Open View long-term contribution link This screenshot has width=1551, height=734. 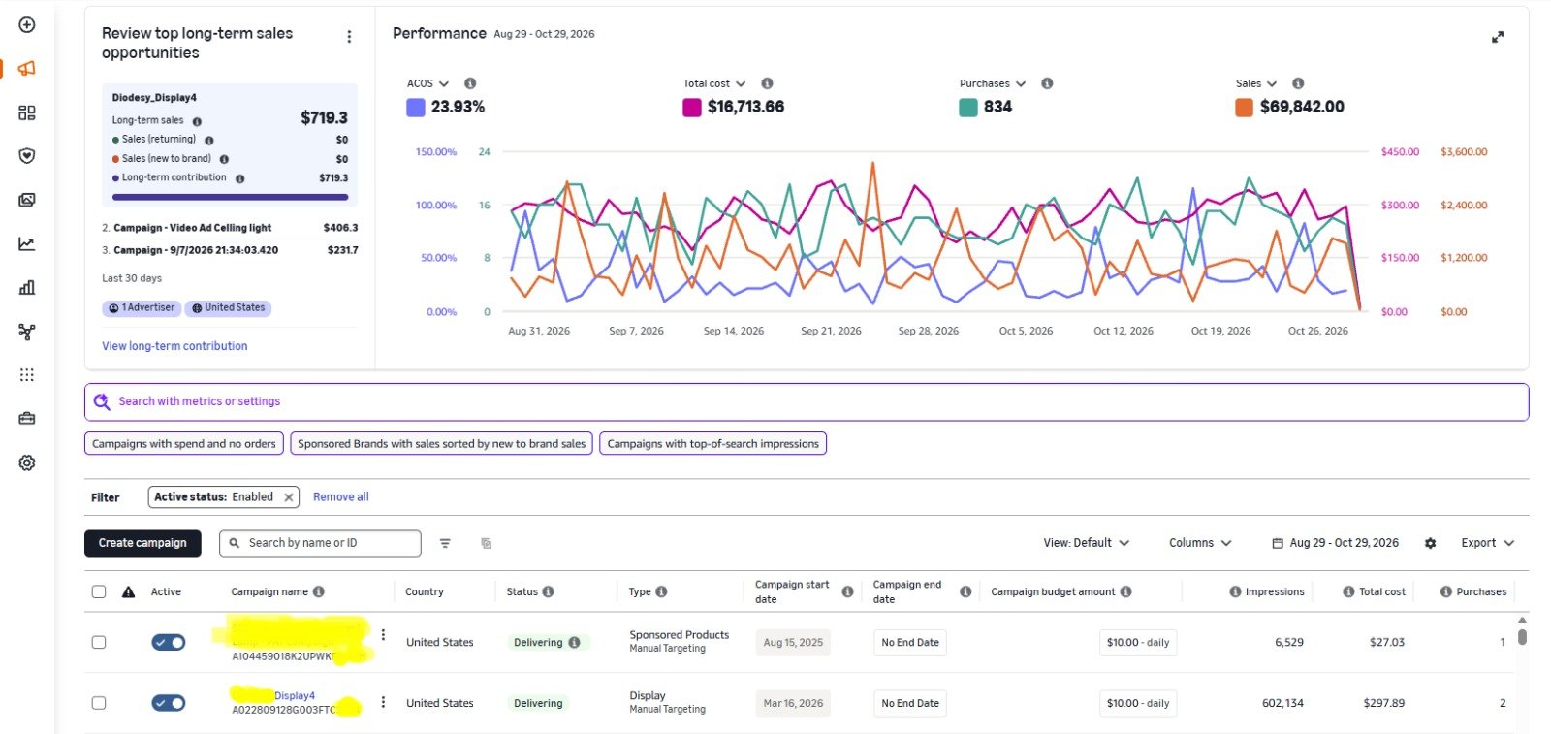174,346
